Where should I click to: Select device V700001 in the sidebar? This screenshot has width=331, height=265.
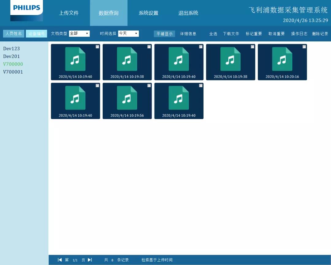point(13,72)
